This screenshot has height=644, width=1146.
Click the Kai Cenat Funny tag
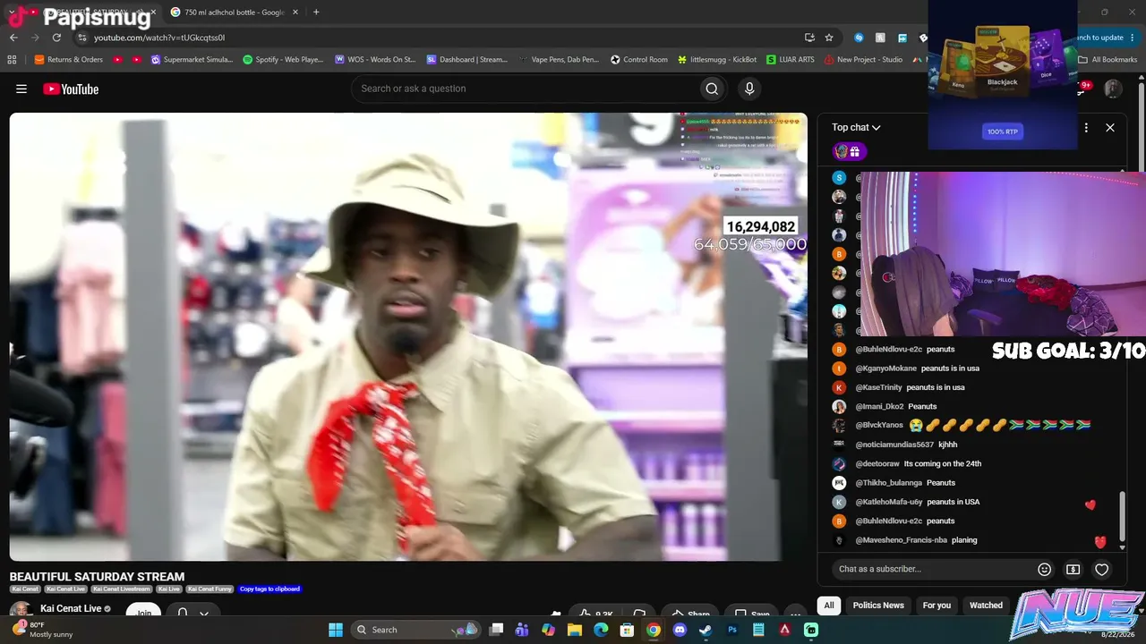pos(210,589)
